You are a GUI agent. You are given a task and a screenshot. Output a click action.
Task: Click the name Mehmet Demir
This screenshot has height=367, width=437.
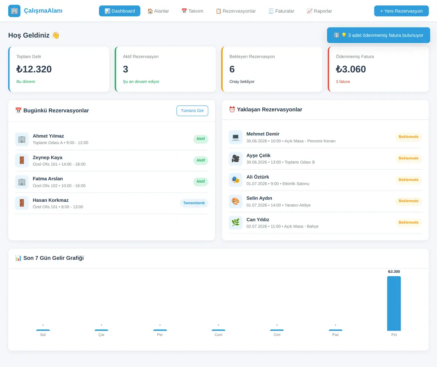click(263, 134)
